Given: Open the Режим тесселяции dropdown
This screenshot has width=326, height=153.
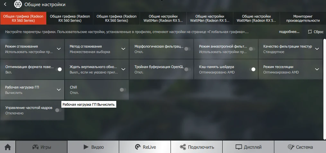Looking at the screenshot, I should pos(317,69).
